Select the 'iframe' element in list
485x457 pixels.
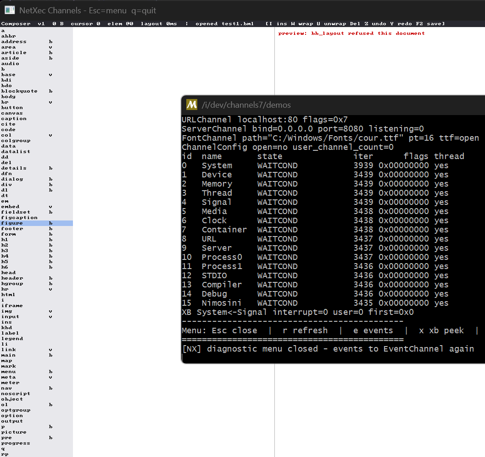tap(37, 306)
